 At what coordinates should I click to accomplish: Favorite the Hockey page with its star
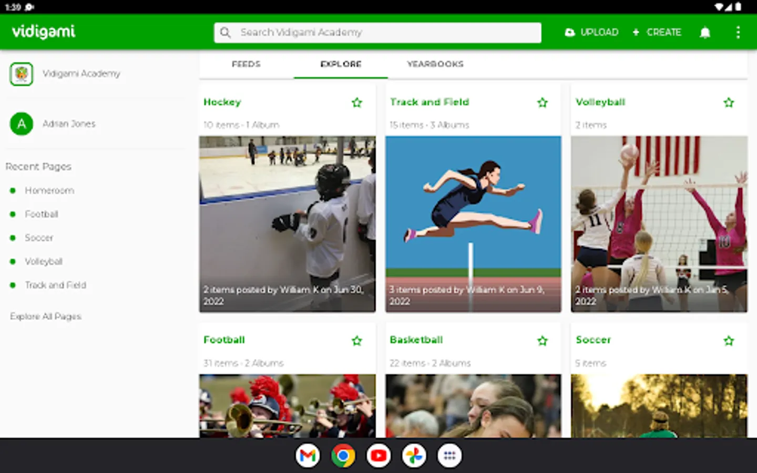(357, 102)
